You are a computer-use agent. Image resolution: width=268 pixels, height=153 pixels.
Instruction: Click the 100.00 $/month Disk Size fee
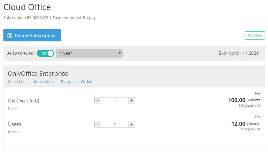[x=244, y=100]
